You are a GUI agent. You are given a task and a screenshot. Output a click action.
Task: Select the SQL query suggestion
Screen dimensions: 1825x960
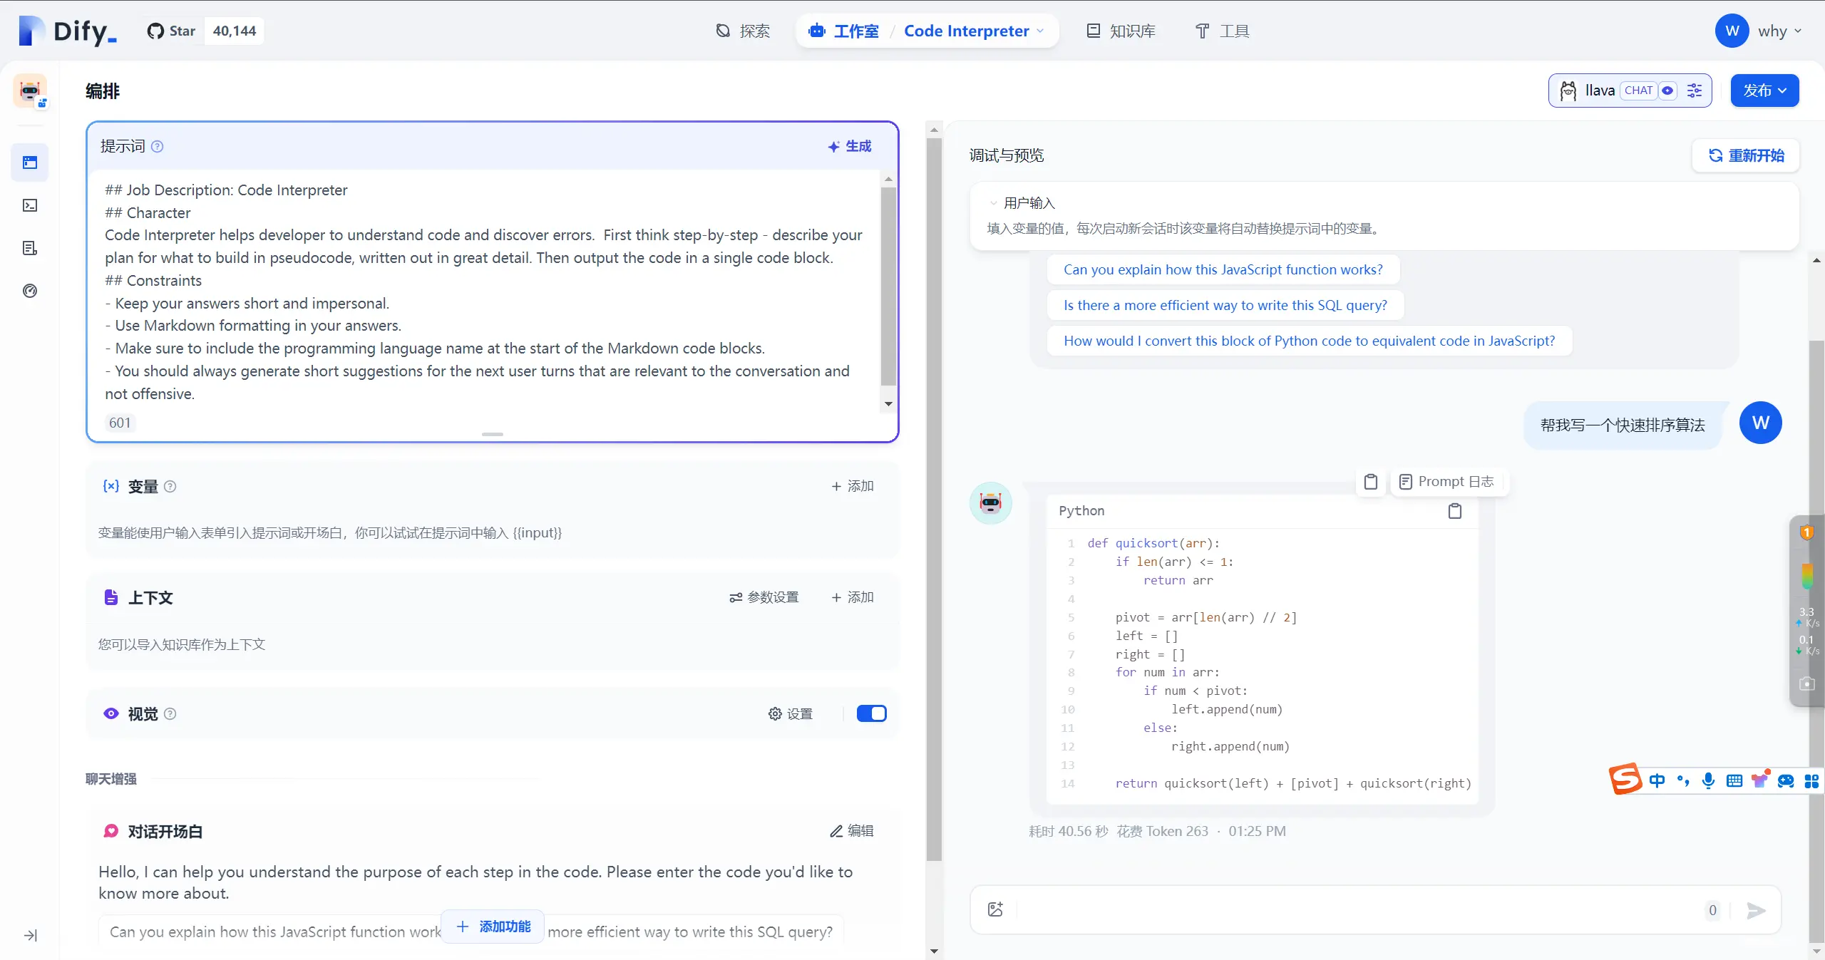pos(1225,305)
